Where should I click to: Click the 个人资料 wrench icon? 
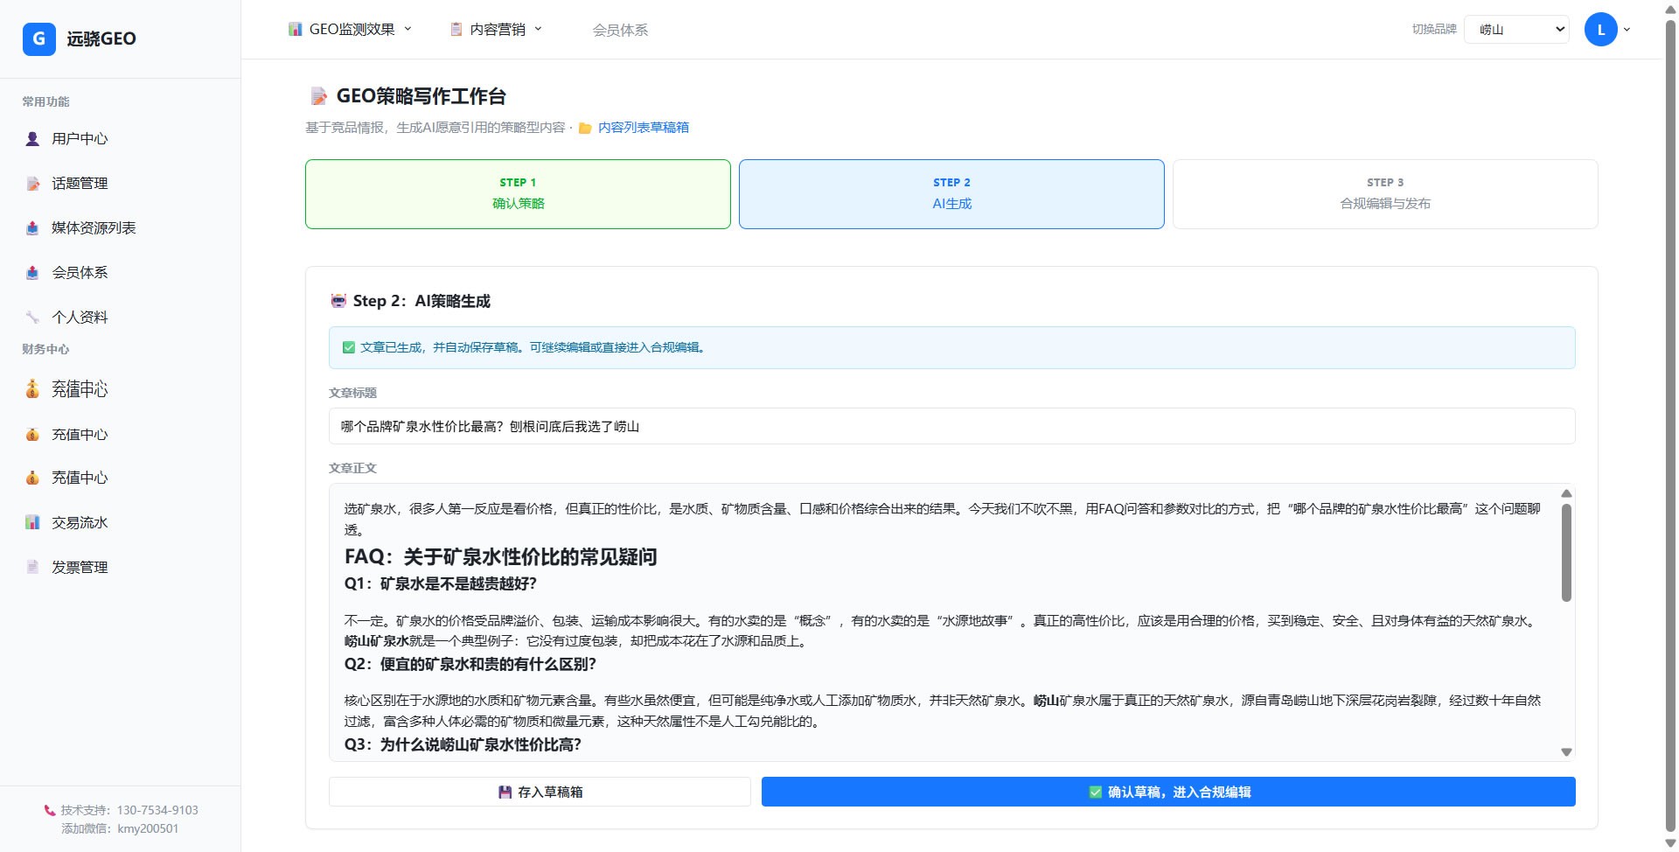tap(32, 317)
